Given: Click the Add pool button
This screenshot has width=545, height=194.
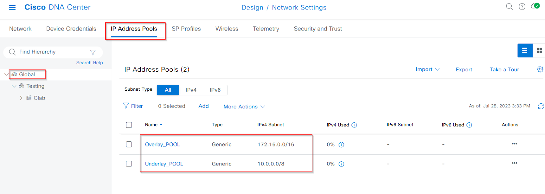Looking at the screenshot, I should click(204, 106).
